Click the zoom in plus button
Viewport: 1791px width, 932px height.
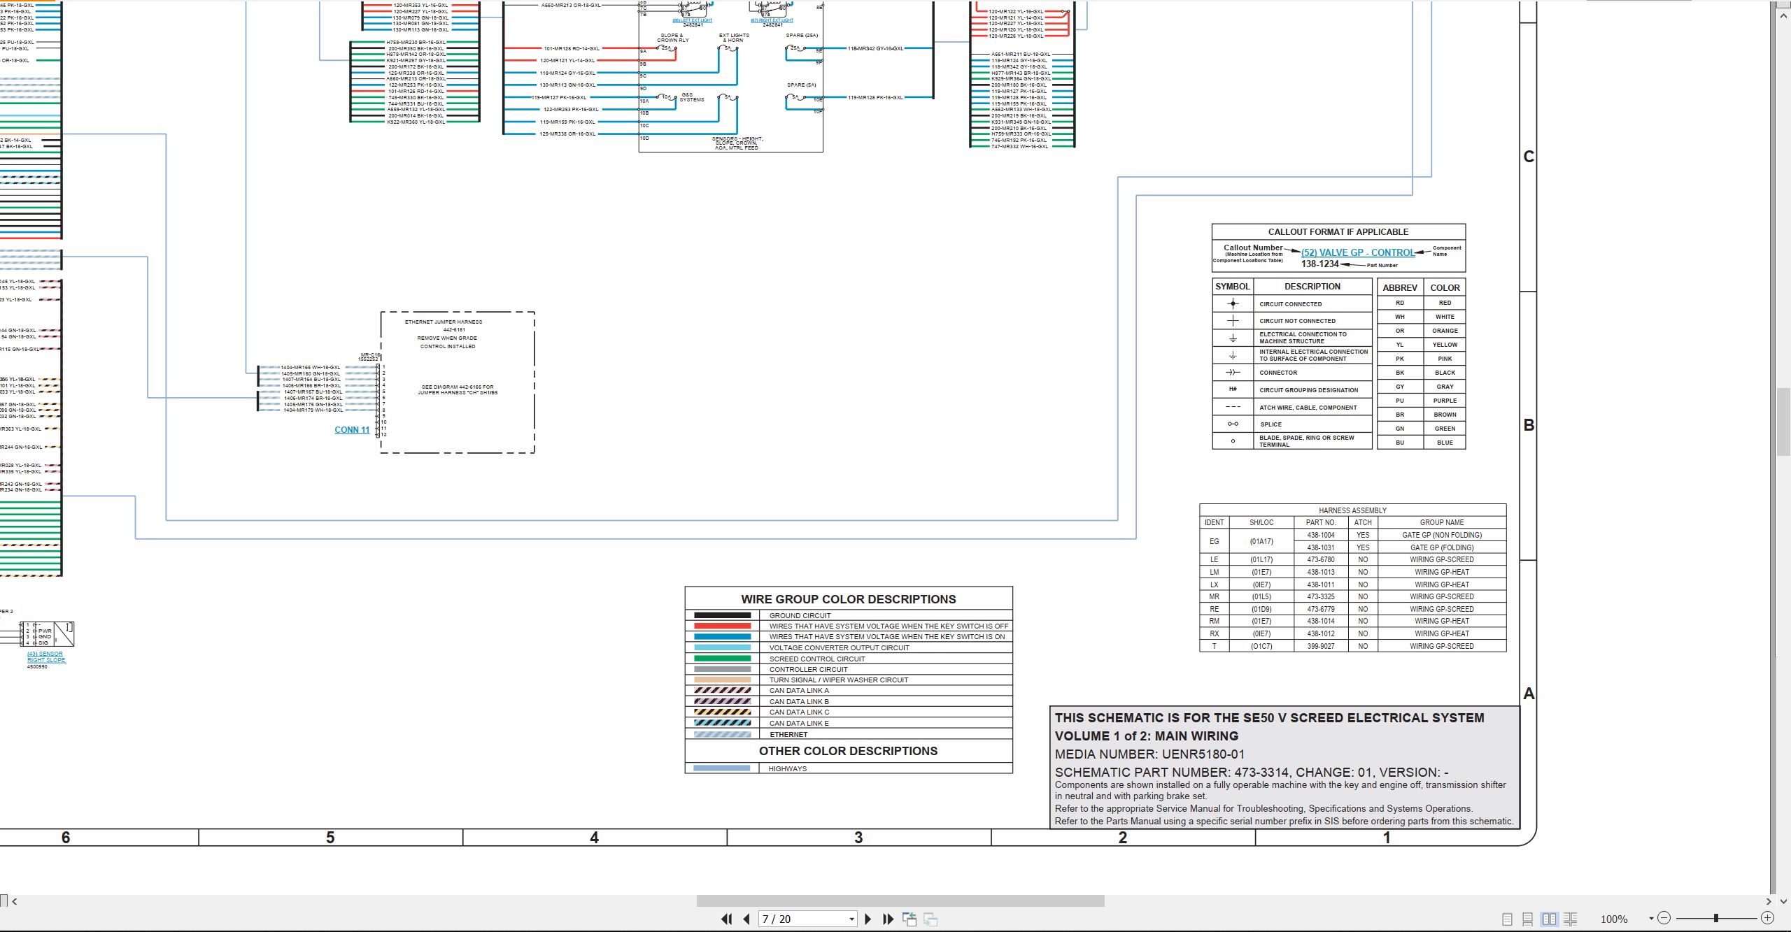(x=1767, y=918)
